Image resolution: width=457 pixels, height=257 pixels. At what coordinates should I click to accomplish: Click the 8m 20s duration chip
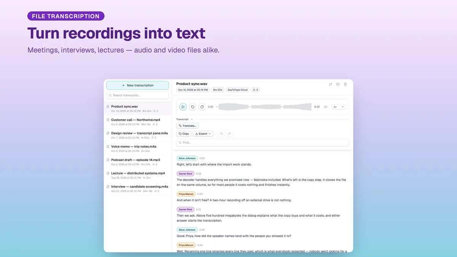[218, 90]
